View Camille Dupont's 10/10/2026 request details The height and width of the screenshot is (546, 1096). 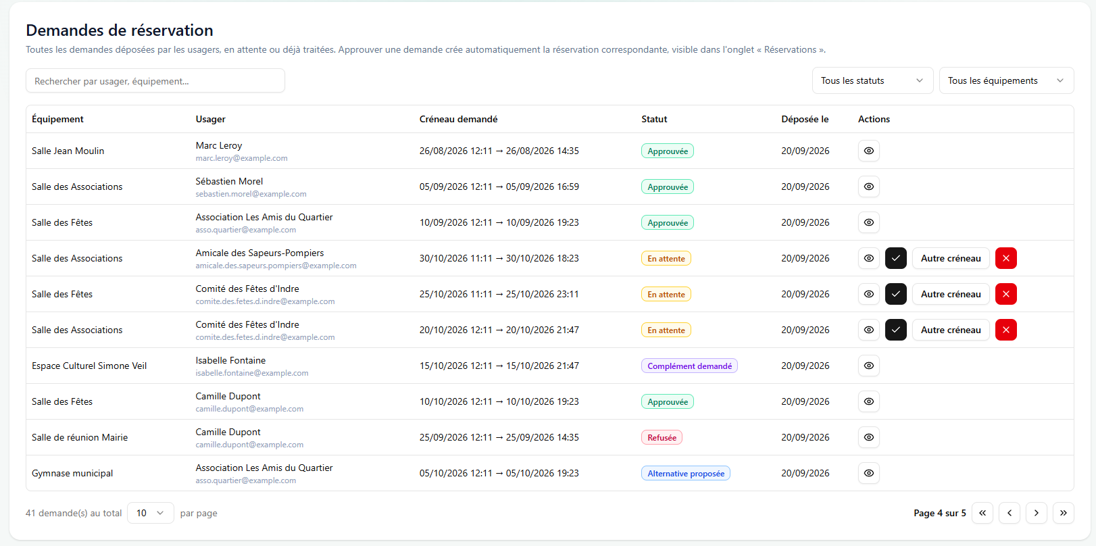tap(869, 401)
